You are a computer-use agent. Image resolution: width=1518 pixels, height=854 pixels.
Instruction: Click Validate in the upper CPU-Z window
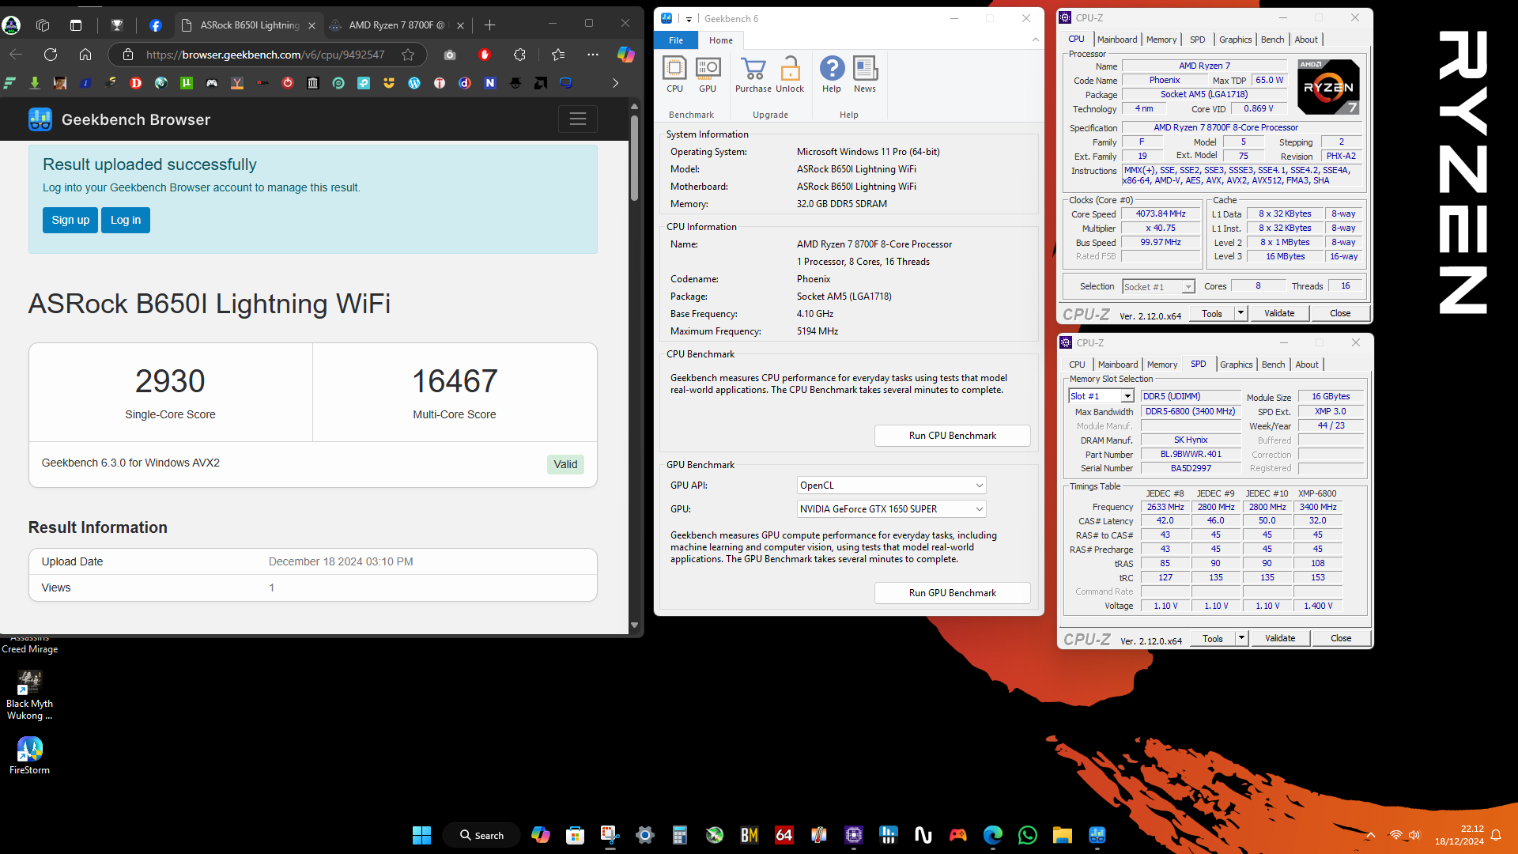pyautogui.click(x=1279, y=313)
